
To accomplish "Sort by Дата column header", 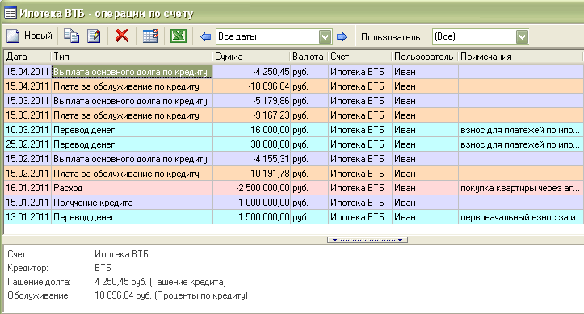I will (27, 57).
